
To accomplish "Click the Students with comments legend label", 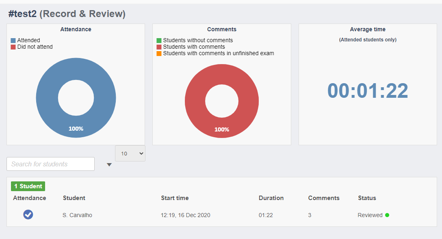I will (x=194, y=47).
